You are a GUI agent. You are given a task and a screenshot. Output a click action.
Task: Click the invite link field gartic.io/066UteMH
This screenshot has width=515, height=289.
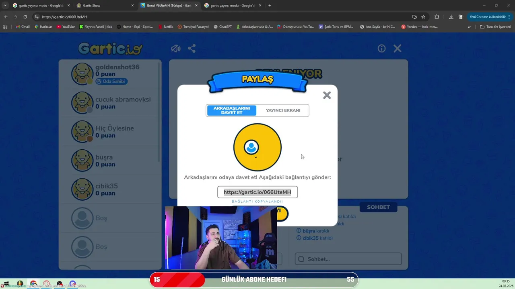[257, 192]
